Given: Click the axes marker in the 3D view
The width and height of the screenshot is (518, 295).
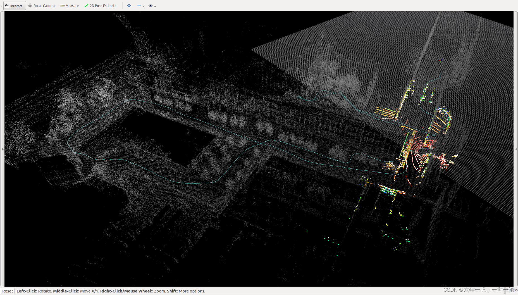Looking at the screenshot, I should tap(441, 60).
